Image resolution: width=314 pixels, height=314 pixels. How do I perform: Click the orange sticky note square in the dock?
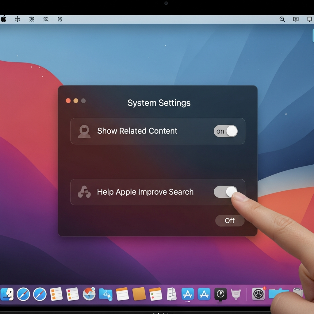pos(139,294)
